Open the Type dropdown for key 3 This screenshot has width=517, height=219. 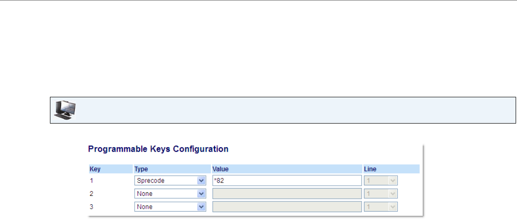tap(170, 207)
